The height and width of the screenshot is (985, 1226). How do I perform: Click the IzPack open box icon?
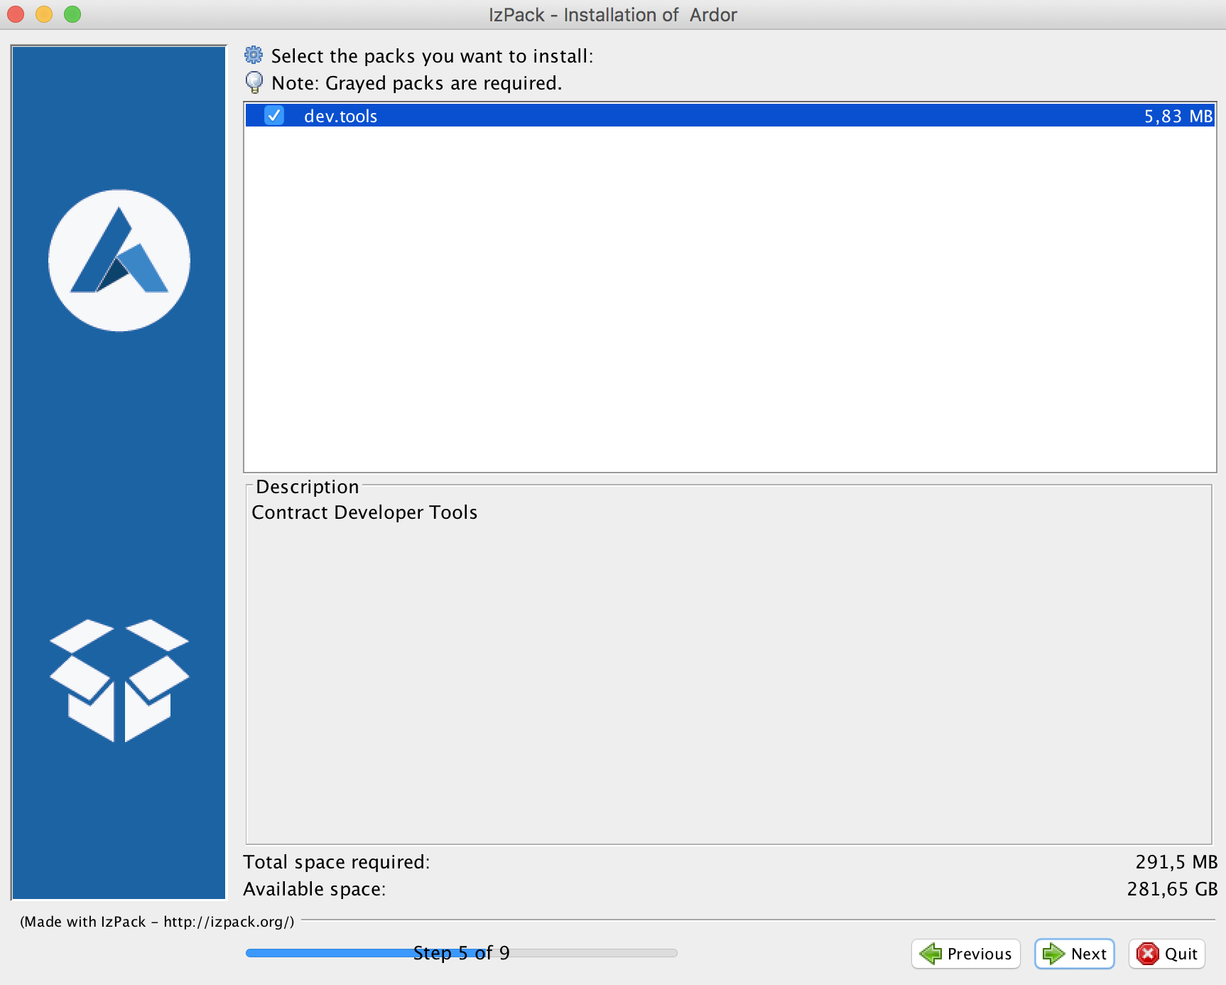pos(119,680)
